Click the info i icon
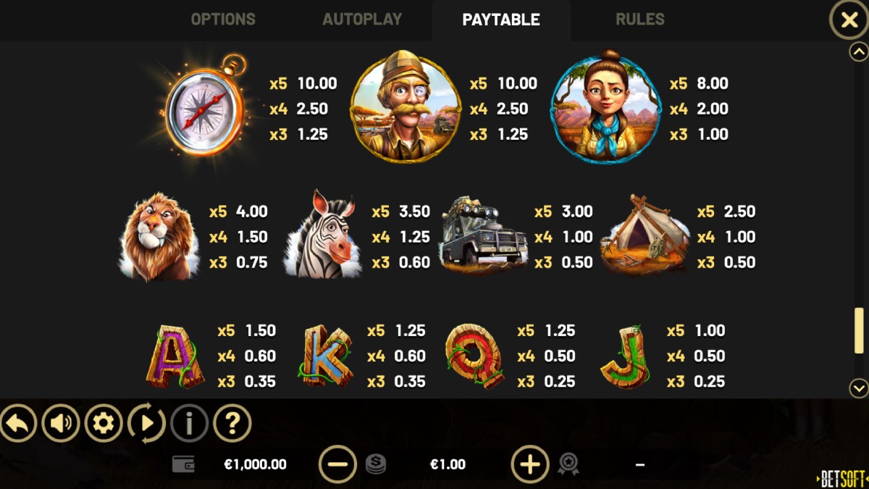 [x=189, y=423]
